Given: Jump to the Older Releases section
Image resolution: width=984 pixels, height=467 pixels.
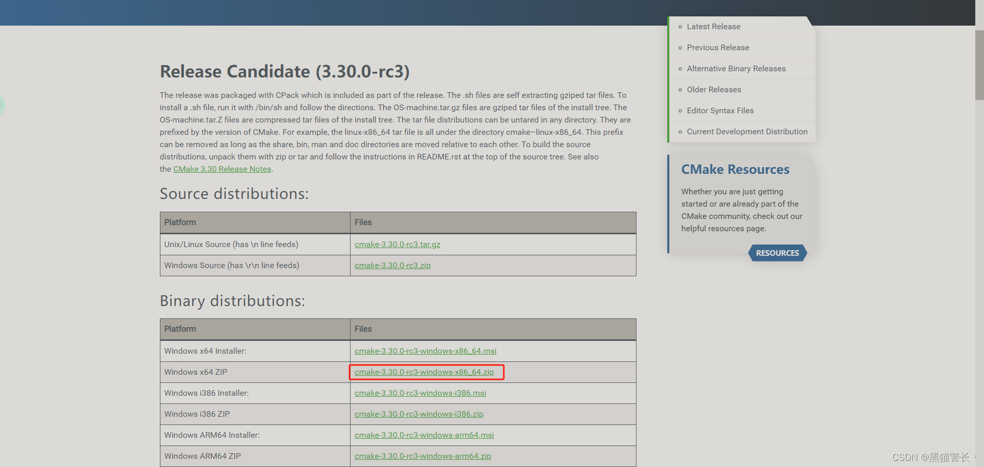Looking at the screenshot, I should tap(714, 90).
